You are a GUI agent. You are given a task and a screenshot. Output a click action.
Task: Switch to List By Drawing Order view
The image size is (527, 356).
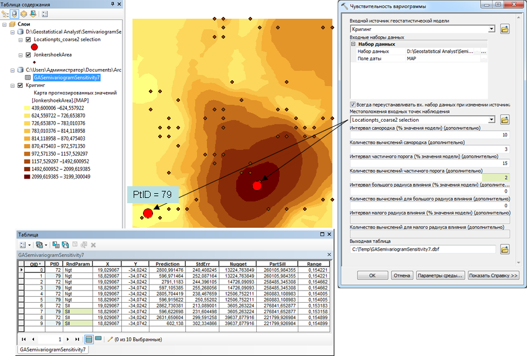click(x=5, y=14)
